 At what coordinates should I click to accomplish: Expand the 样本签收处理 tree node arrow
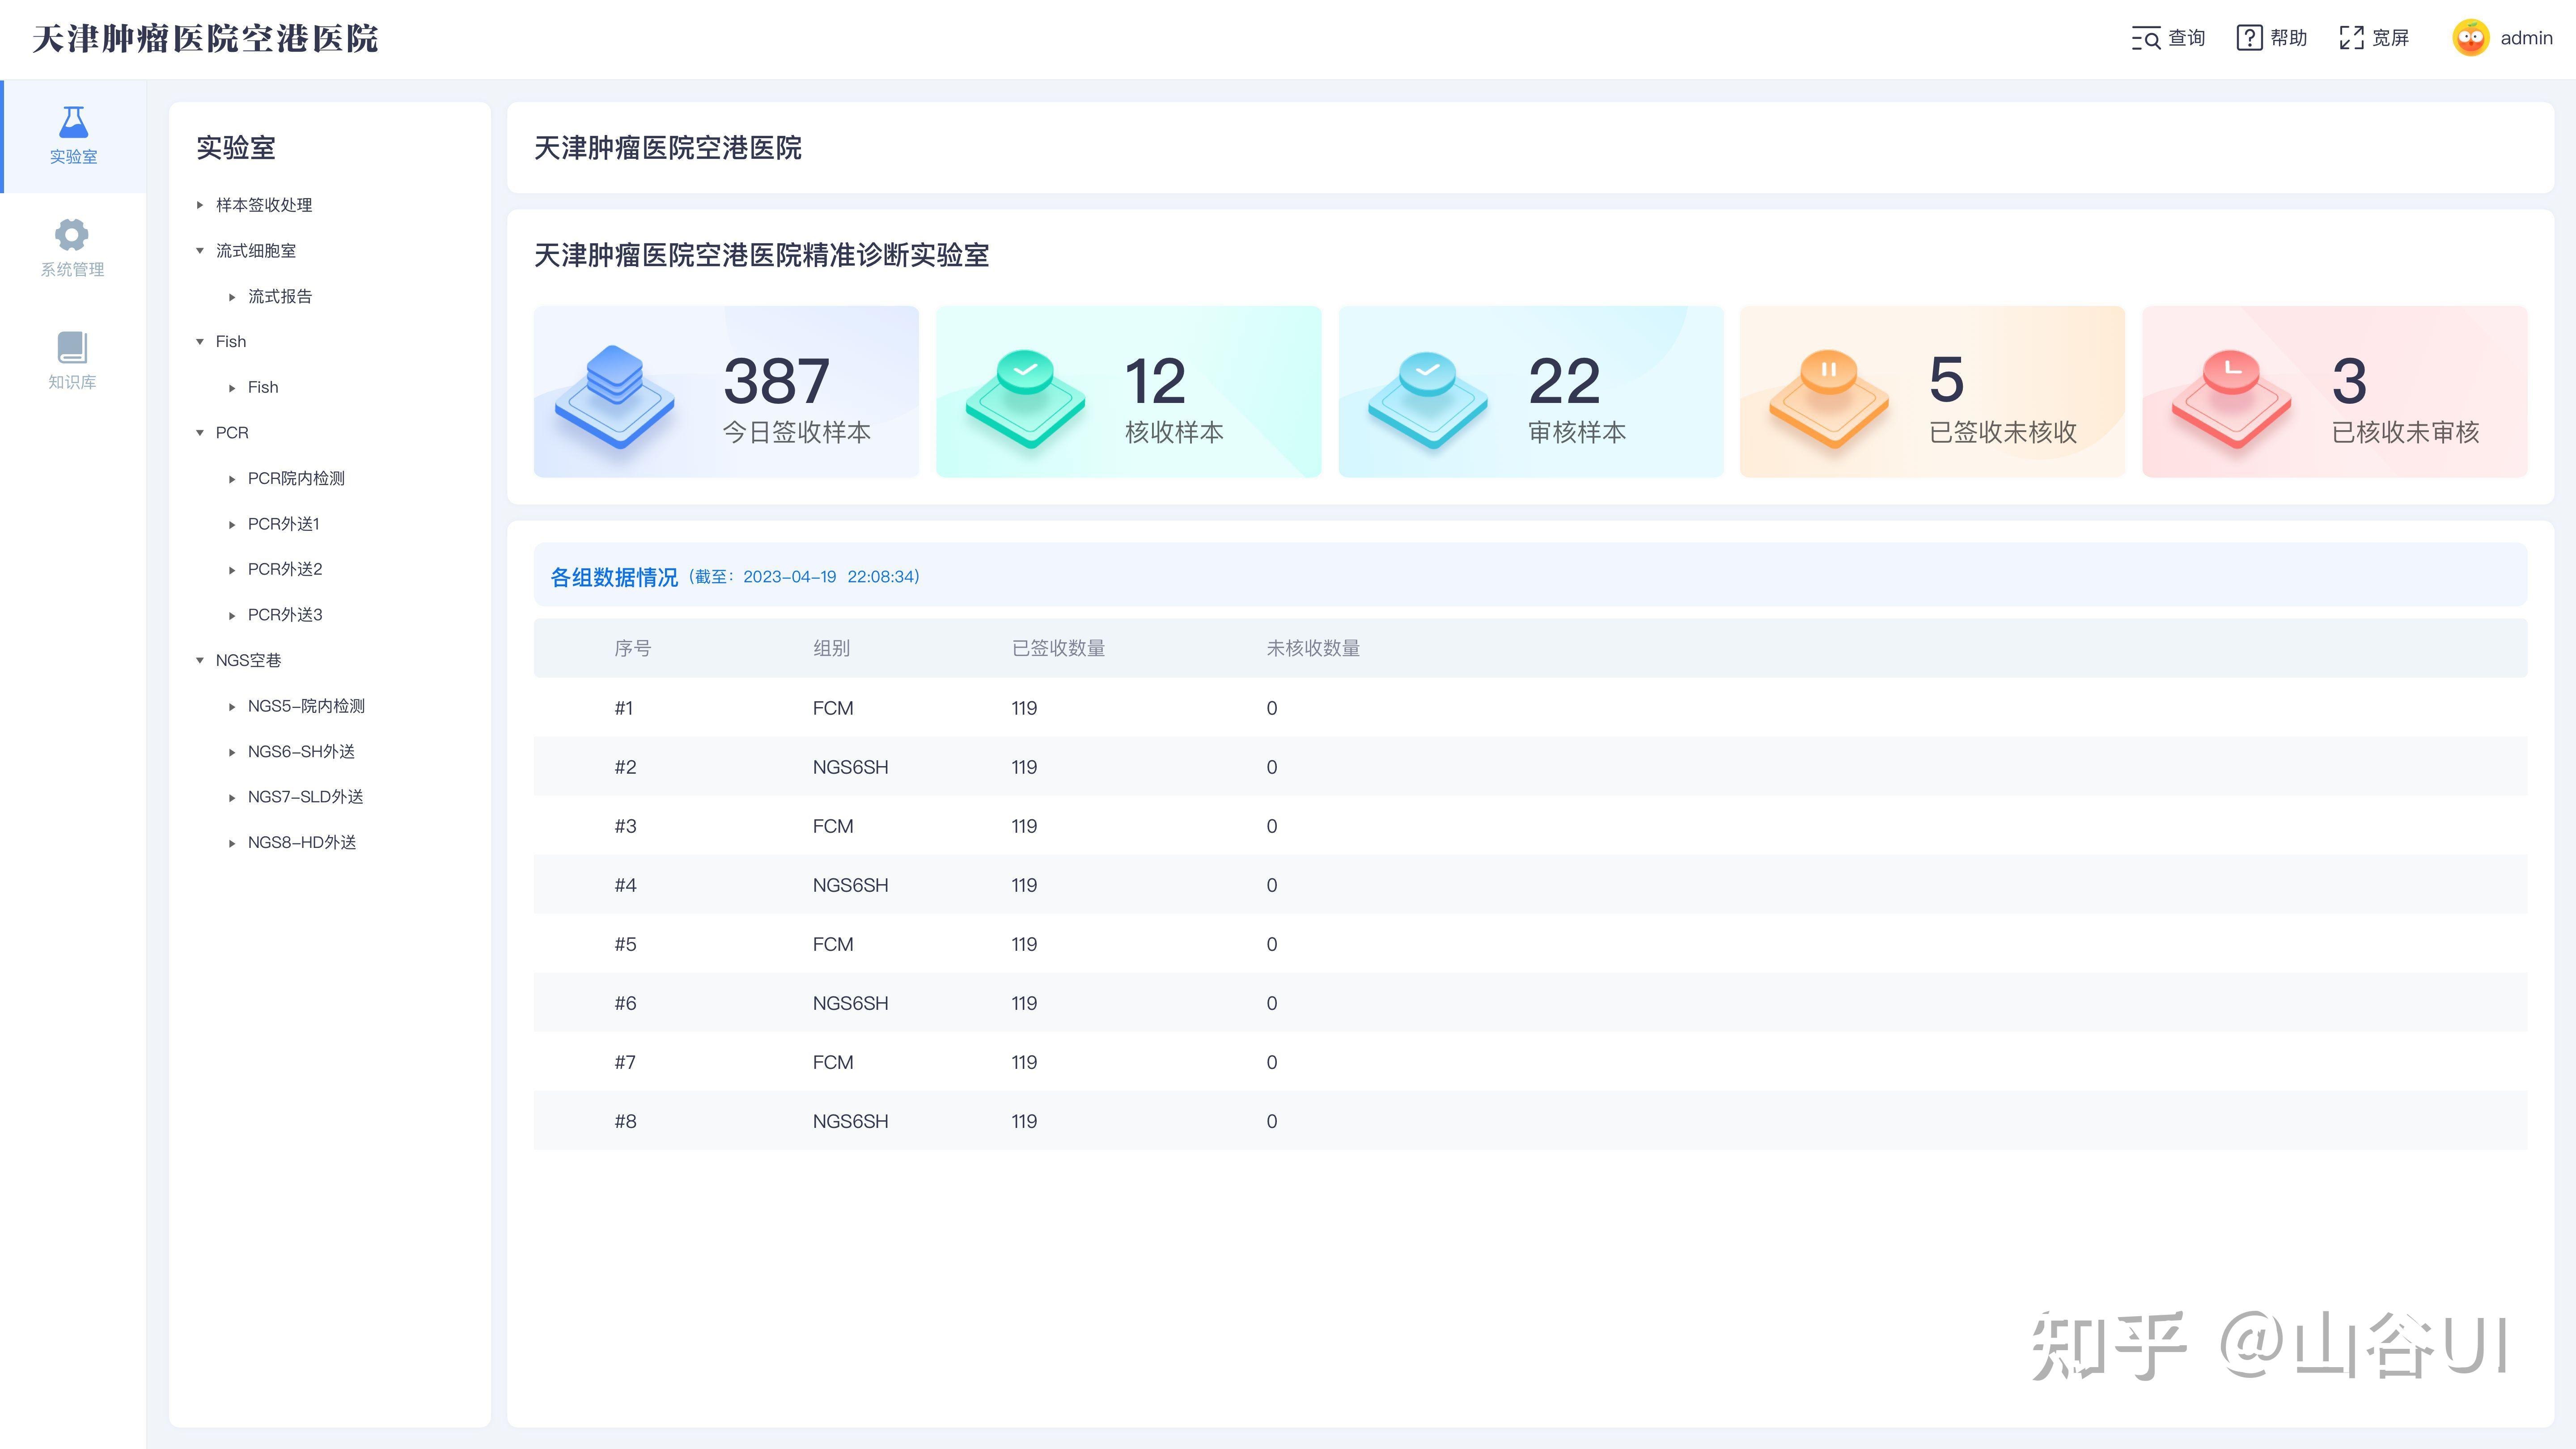tap(200, 205)
